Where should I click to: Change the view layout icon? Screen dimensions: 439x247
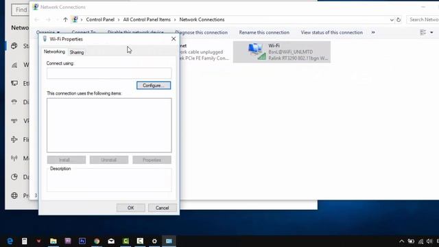(423, 32)
